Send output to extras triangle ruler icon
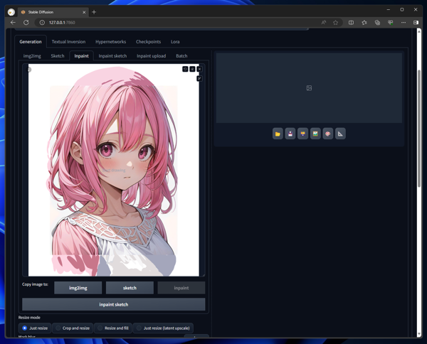Viewport: 427px width, 344px height. 340,134
